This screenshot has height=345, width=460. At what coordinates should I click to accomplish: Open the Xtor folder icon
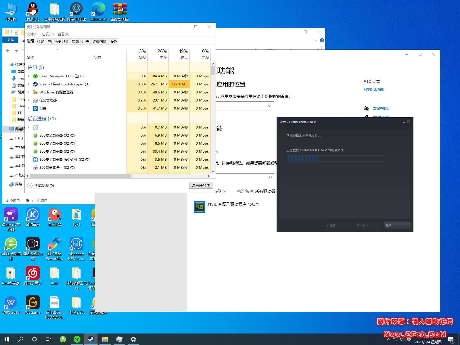(x=55, y=276)
